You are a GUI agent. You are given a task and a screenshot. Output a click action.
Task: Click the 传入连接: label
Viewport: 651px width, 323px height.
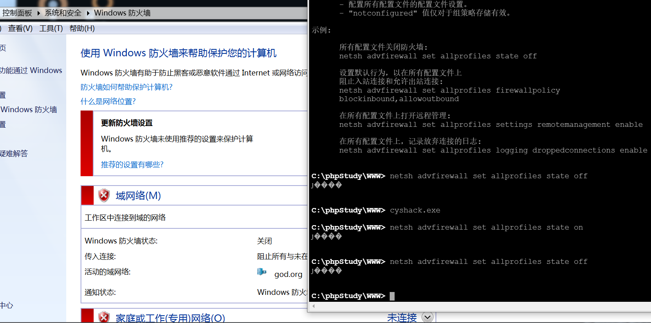(100, 257)
